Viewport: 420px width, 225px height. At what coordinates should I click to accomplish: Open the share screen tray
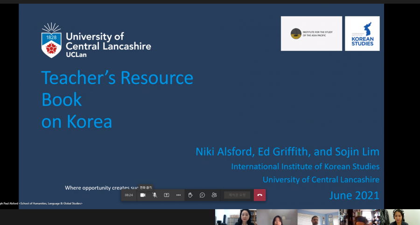tap(167, 195)
